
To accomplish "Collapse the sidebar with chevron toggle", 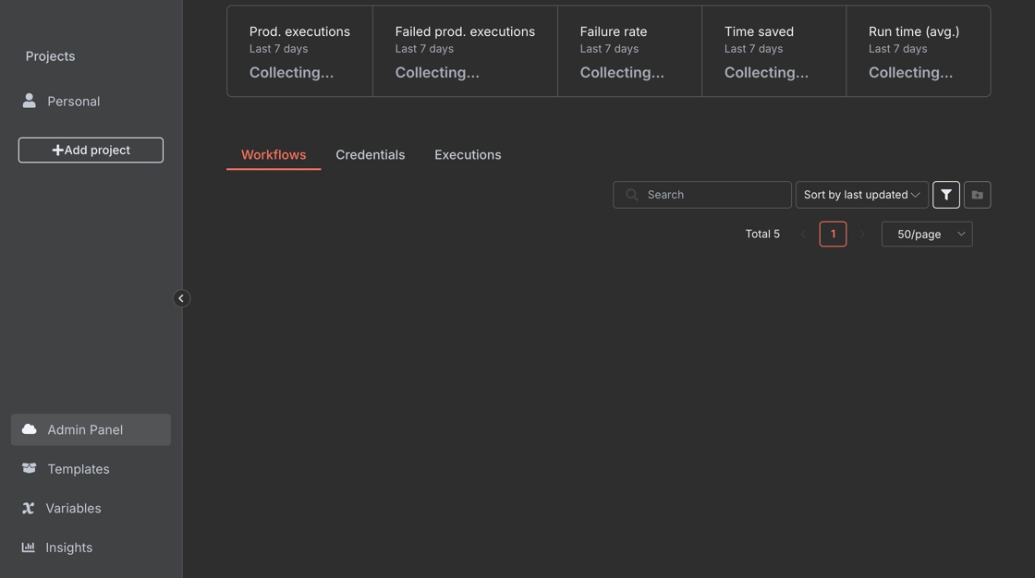I will click(x=181, y=298).
